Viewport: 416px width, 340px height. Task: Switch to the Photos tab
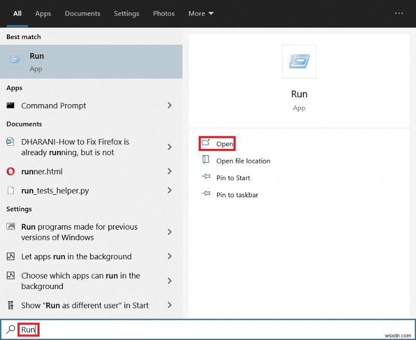coord(164,14)
